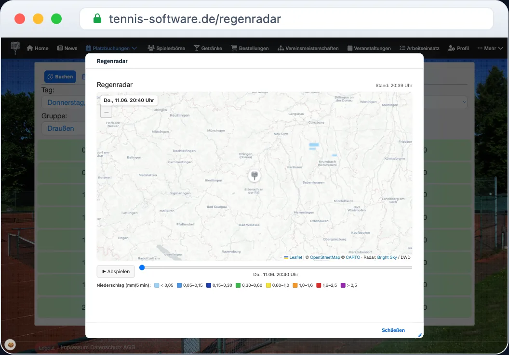Image resolution: width=509 pixels, height=355 pixels.
Task: Open the Datenschutz footer link
Action: (106, 347)
